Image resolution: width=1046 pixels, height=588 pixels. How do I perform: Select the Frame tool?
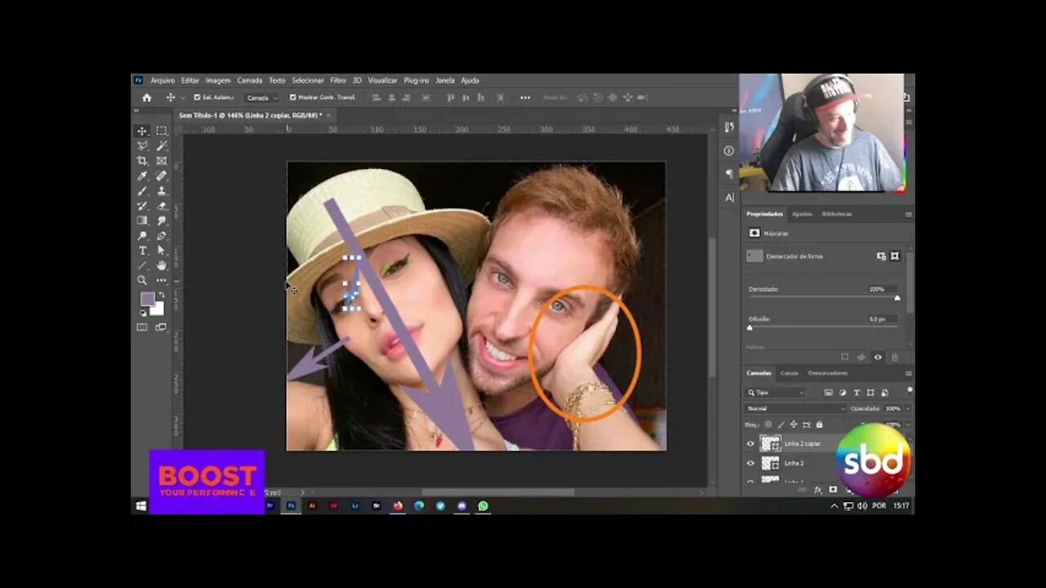162,161
